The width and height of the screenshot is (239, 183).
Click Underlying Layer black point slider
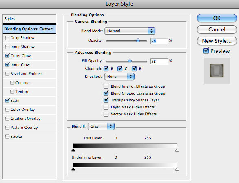tap(73, 169)
